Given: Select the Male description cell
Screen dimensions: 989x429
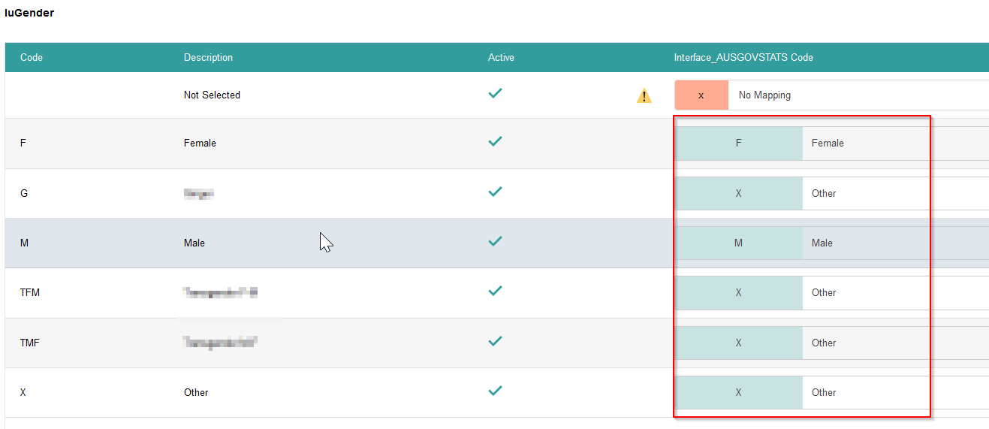Looking at the screenshot, I should point(194,243).
